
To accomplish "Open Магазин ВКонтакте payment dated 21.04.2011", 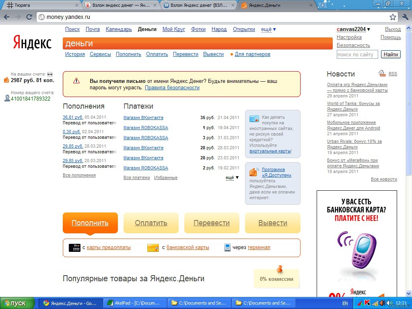I will (x=144, y=118).
